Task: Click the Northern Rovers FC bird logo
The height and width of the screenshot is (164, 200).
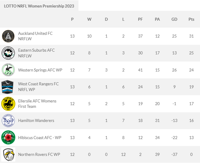Action: (8, 154)
